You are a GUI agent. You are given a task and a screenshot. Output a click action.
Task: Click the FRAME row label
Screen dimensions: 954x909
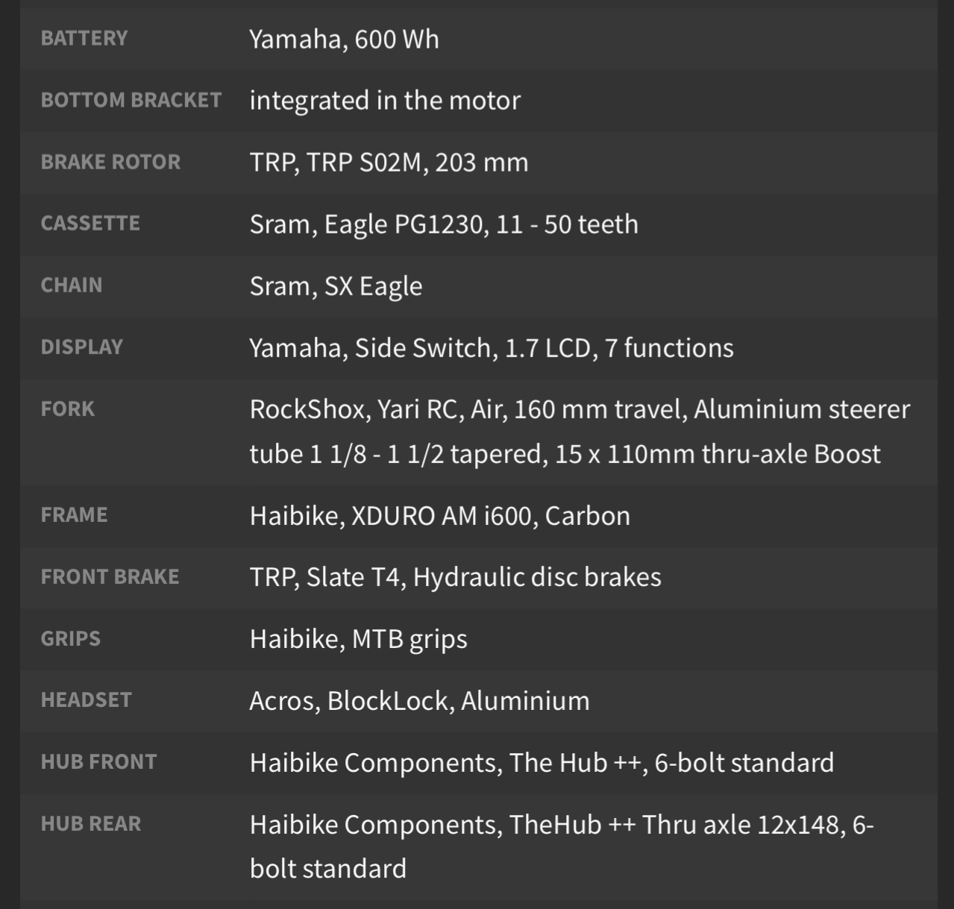(74, 515)
